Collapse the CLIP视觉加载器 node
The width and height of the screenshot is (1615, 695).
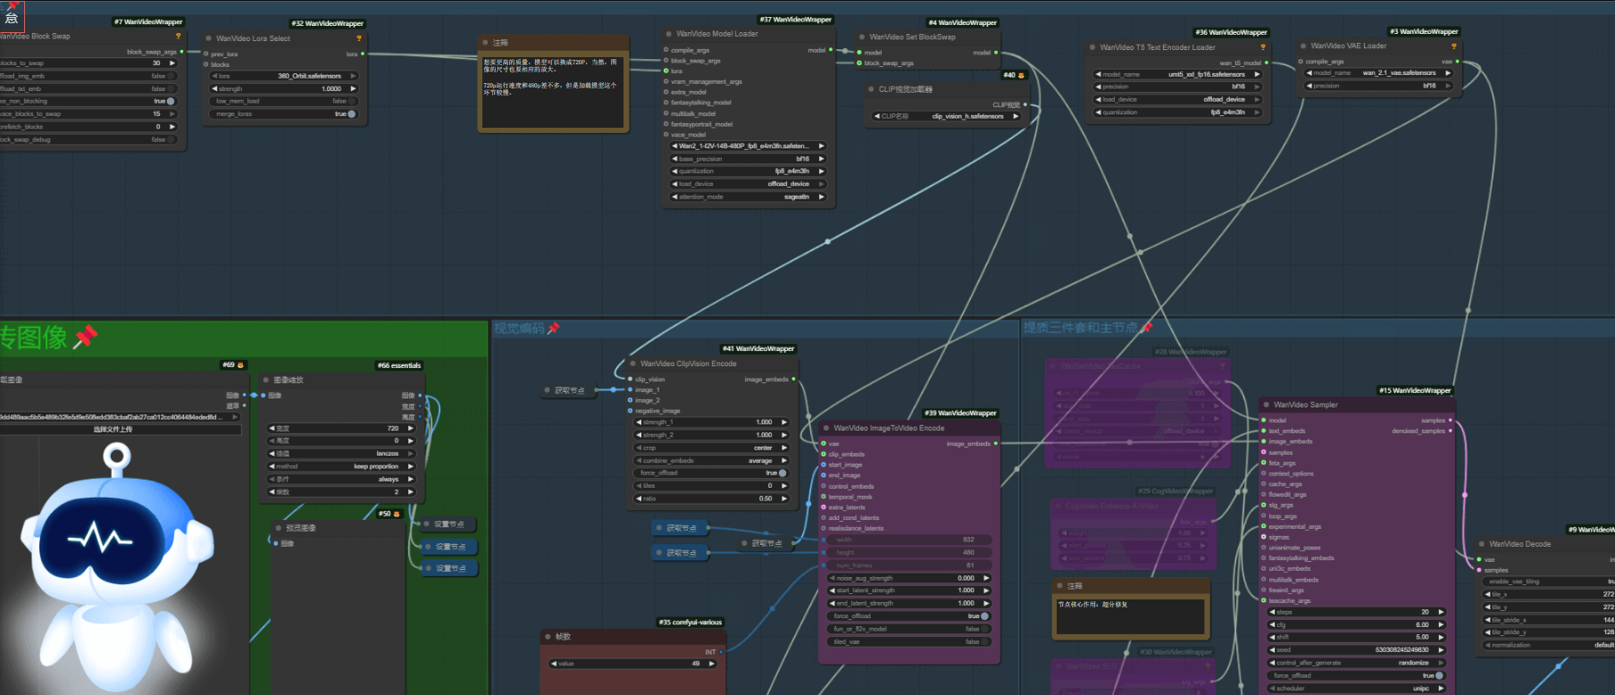point(871,89)
